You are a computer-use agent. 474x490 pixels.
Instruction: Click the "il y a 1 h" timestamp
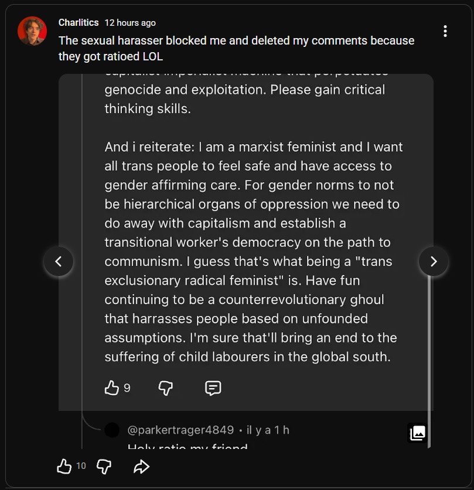268,430
